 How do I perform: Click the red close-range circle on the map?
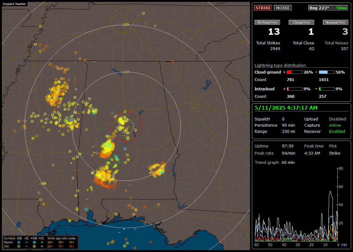(x=126, y=126)
